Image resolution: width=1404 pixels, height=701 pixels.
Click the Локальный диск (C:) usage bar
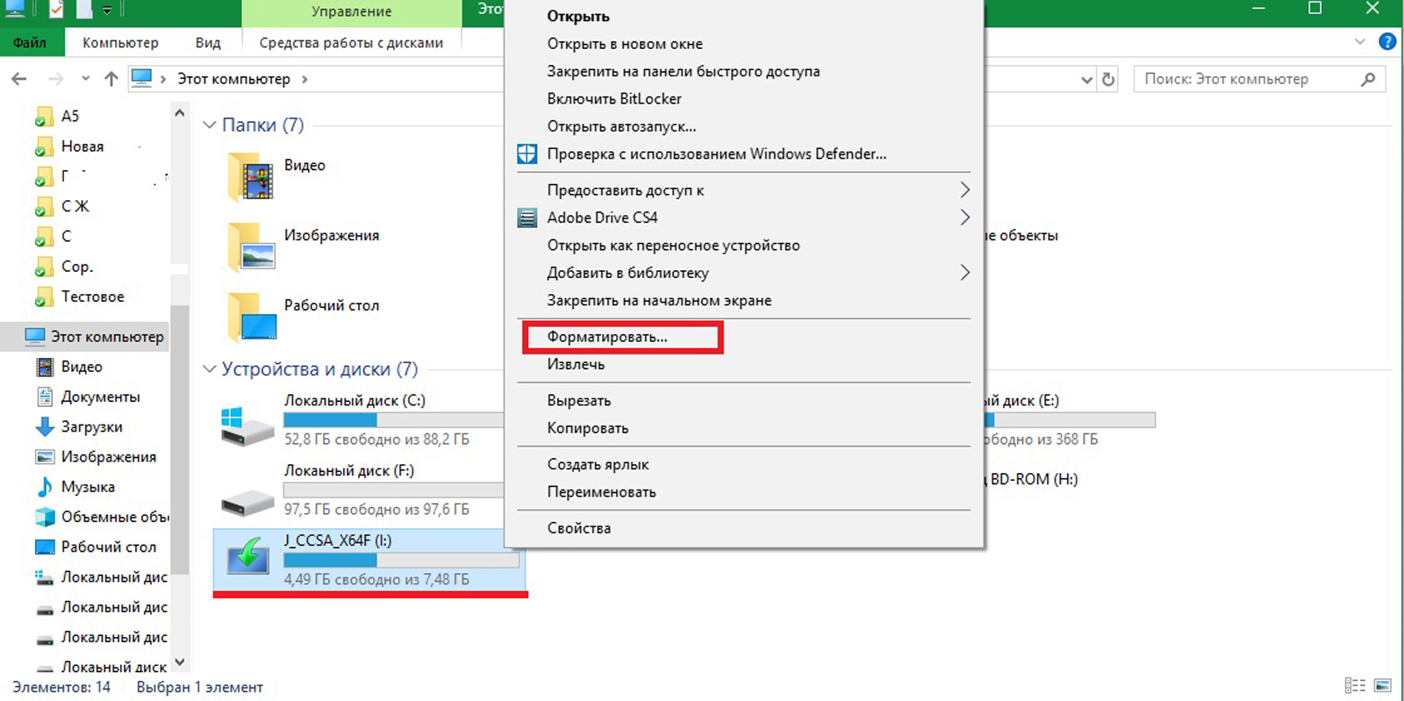point(393,420)
